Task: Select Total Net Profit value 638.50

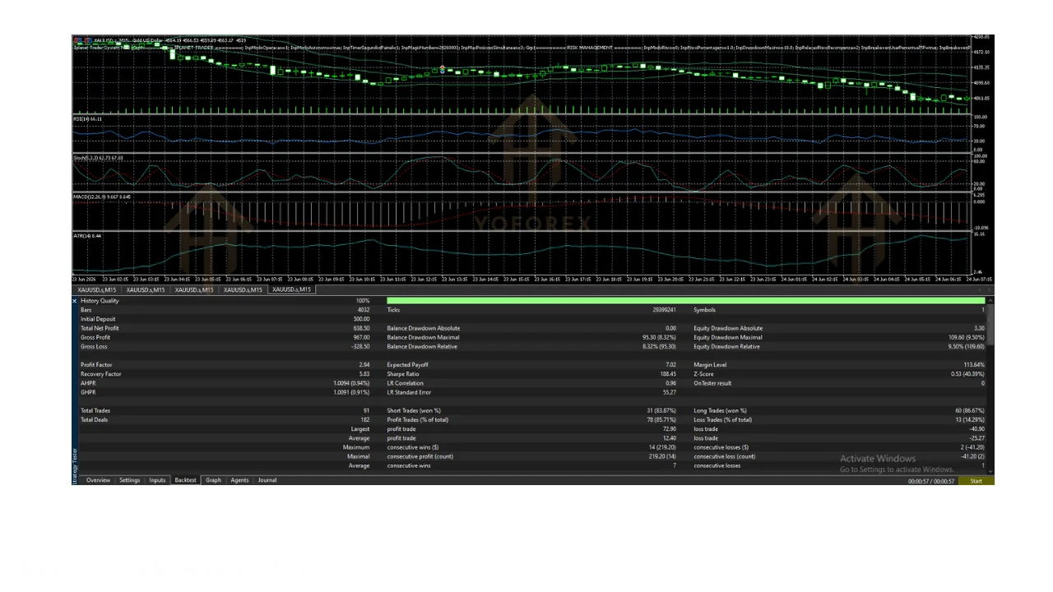Action: (361, 328)
